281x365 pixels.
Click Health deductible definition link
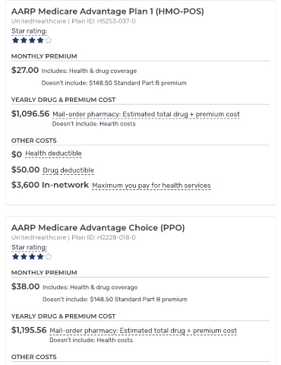tap(53, 154)
